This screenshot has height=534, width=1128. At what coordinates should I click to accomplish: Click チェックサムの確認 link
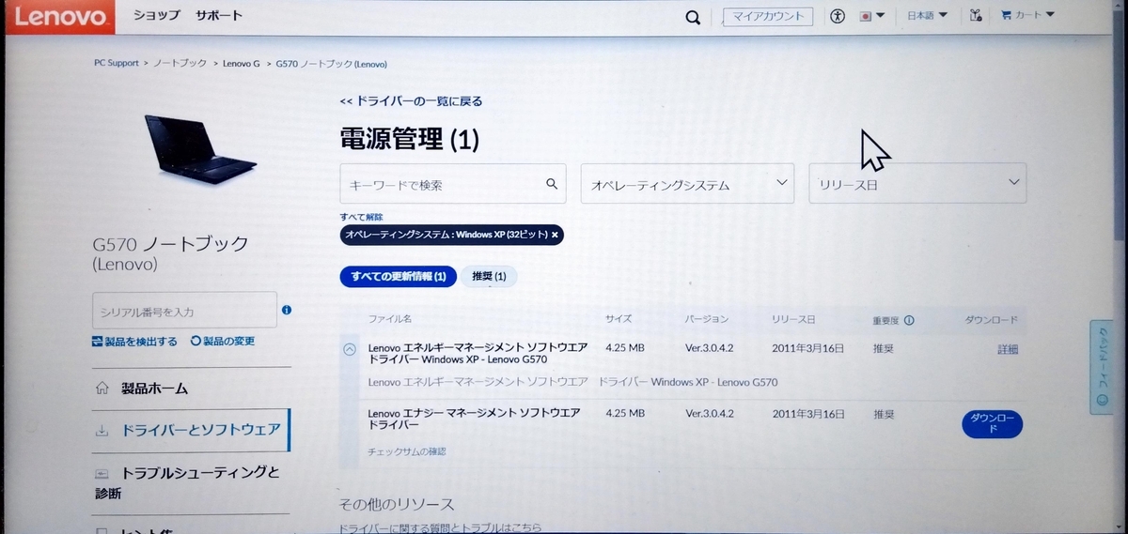tap(407, 451)
